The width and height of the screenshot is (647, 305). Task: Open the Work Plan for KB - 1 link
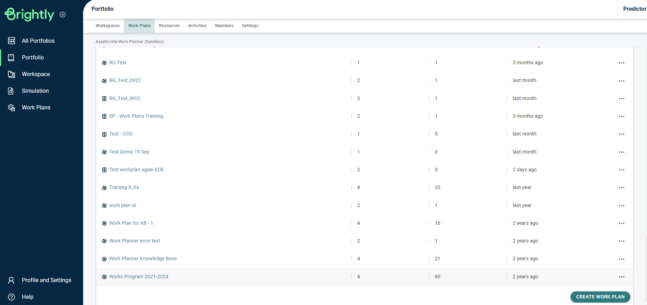[x=131, y=223]
